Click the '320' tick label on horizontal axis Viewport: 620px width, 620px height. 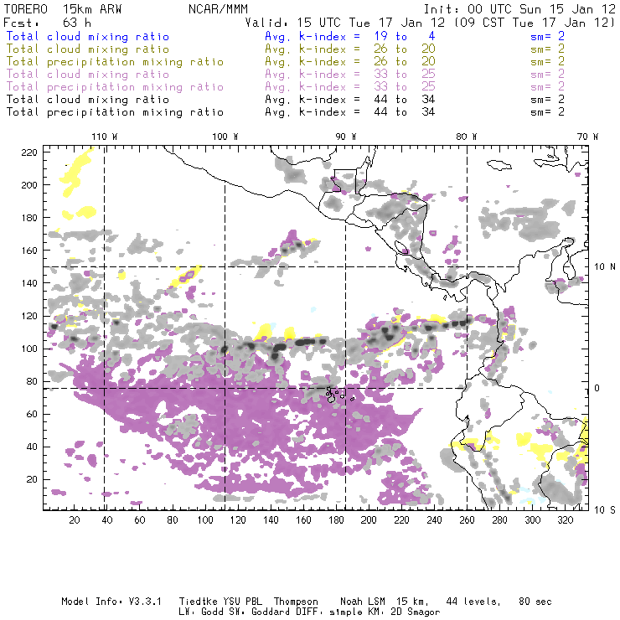point(565,520)
